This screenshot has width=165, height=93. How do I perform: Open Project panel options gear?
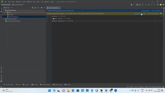pyautogui.click(x=42, y=8)
